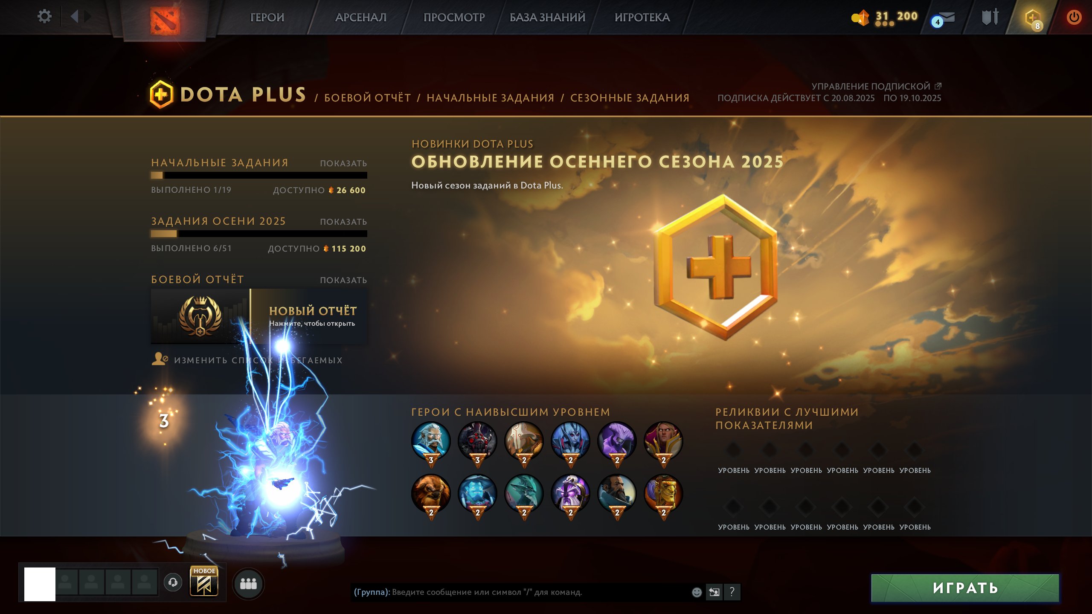Open the mail notifications icon
Image resolution: width=1092 pixels, height=614 pixels.
(944, 19)
